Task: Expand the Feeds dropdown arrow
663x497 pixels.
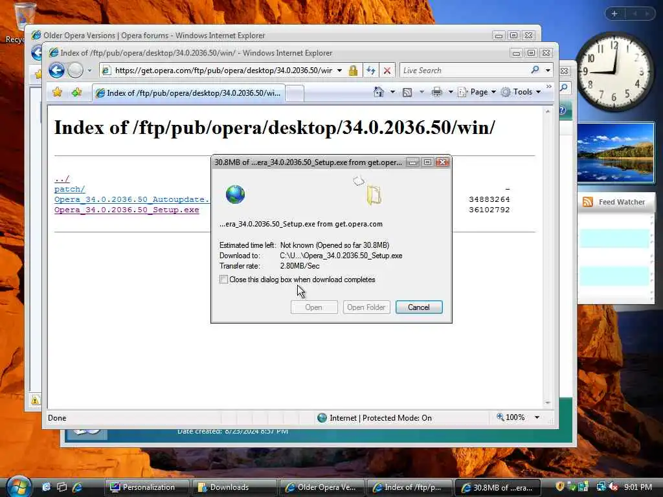Action: click(421, 92)
